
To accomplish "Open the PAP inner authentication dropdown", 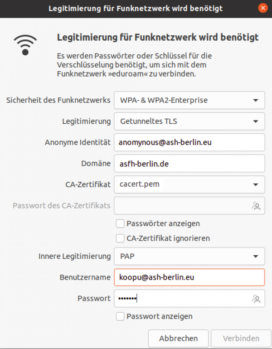I will pyautogui.click(x=189, y=256).
